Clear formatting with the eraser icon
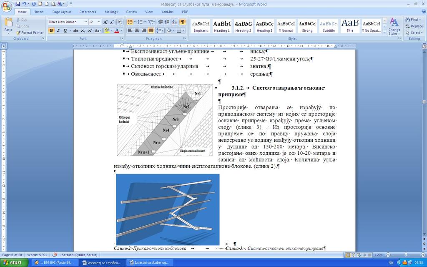The image size is (427, 267). [x=119, y=22]
